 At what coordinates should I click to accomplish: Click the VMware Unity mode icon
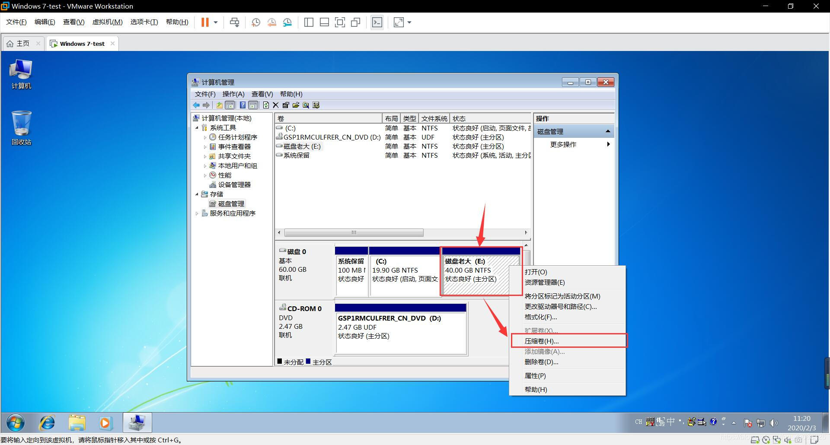356,22
